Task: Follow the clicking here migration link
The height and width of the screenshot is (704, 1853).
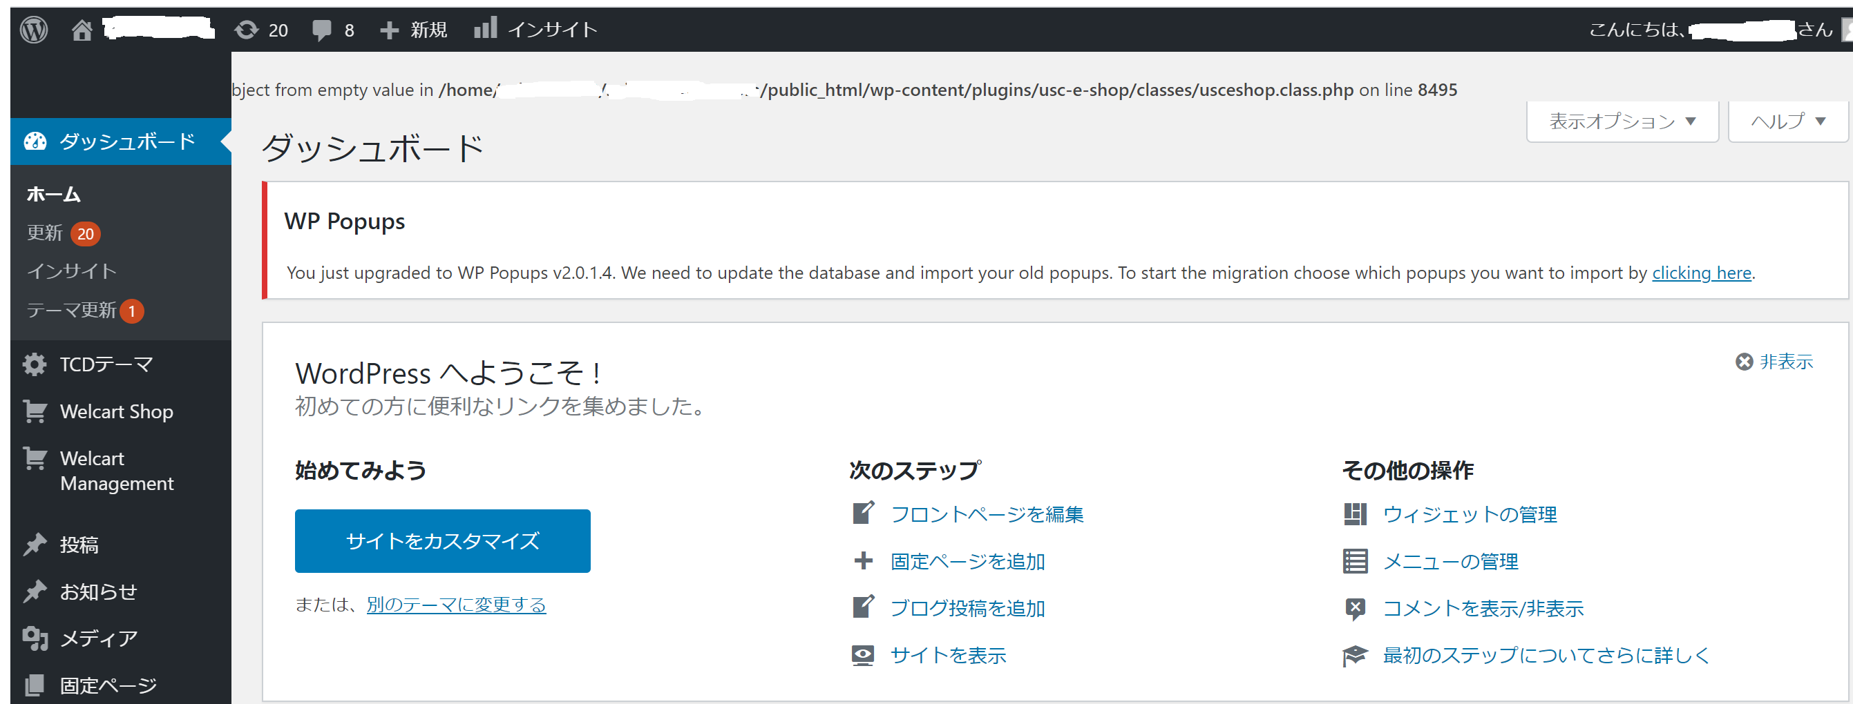Action: pos(1701,273)
